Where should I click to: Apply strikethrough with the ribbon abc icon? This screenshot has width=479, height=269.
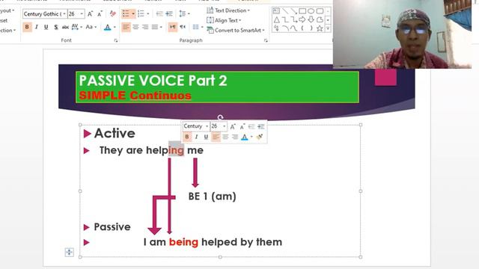(65, 27)
